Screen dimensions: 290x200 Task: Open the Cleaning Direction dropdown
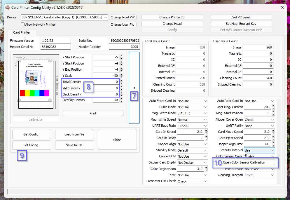[x=259, y=175]
